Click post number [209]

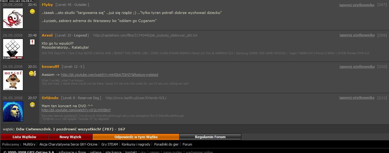[x=382, y=35]
